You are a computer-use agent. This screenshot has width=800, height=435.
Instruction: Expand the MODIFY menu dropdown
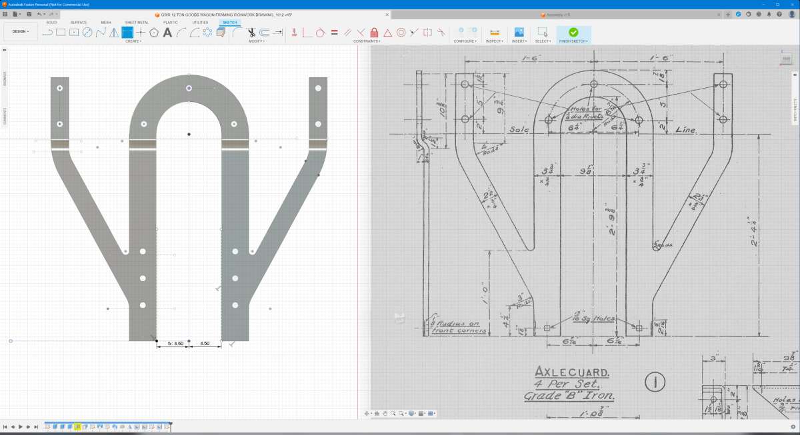pyautogui.click(x=257, y=41)
